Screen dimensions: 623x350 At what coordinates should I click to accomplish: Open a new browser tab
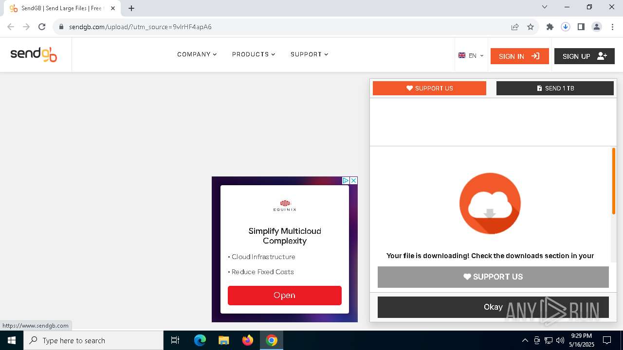[x=131, y=8]
